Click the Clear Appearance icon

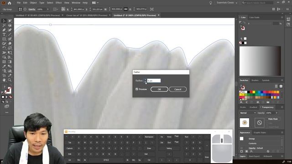coord(268,151)
